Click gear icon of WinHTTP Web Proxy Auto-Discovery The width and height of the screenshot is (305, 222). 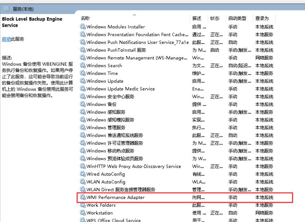(83, 166)
